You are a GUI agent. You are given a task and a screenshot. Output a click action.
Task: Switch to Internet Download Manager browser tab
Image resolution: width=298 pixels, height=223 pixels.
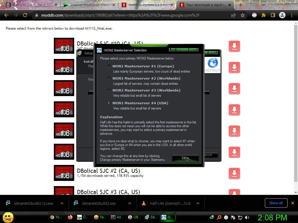(x=89, y=5)
